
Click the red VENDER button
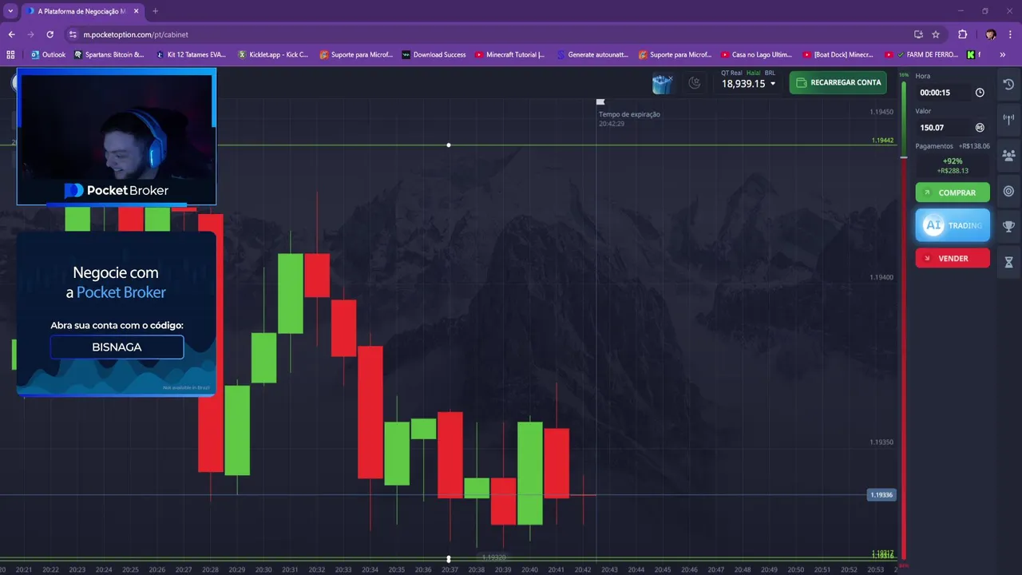click(x=953, y=259)
